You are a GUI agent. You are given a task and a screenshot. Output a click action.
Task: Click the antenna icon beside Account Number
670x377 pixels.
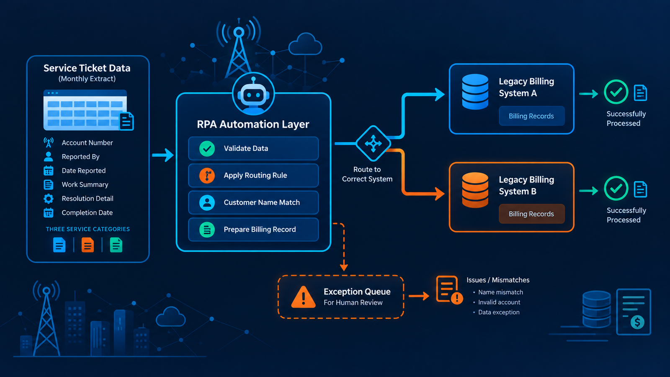(x=49, y=142)
